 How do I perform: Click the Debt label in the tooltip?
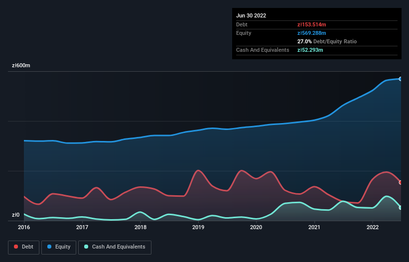pos(242,24)
